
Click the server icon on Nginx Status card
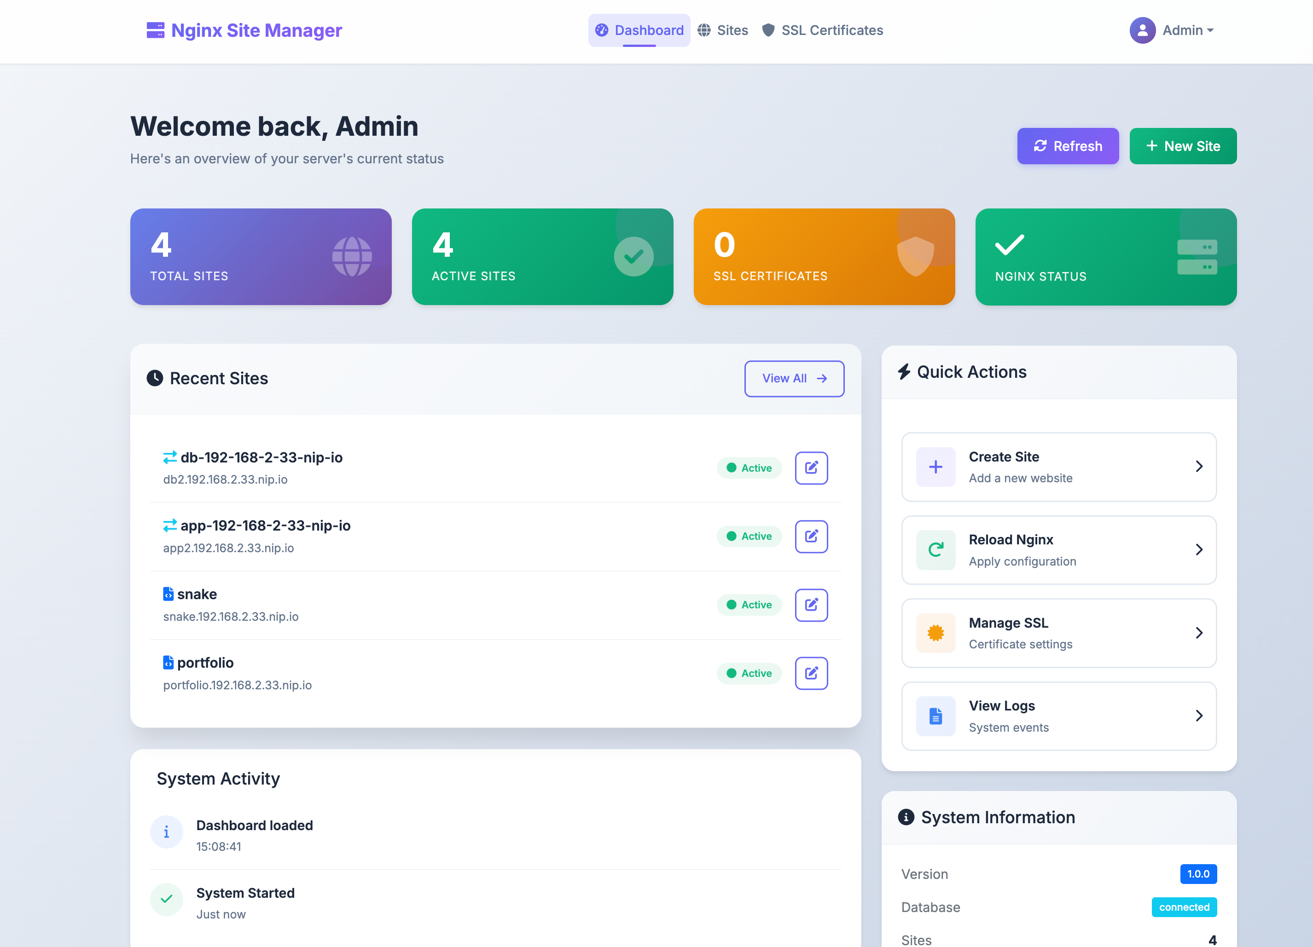pyautogui.click(x=1197, y=257)
